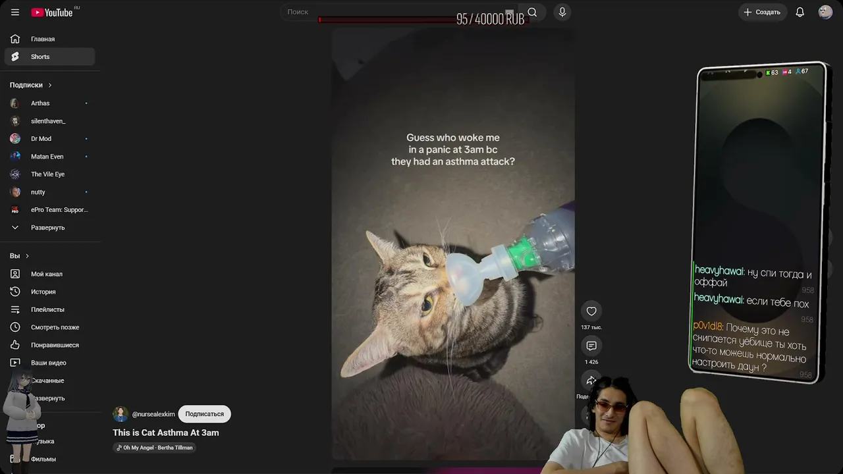Viewport: 843px width, 474px height.
Task: Expand the subscriptions list with Развернуть
Action: pos(50,228)
